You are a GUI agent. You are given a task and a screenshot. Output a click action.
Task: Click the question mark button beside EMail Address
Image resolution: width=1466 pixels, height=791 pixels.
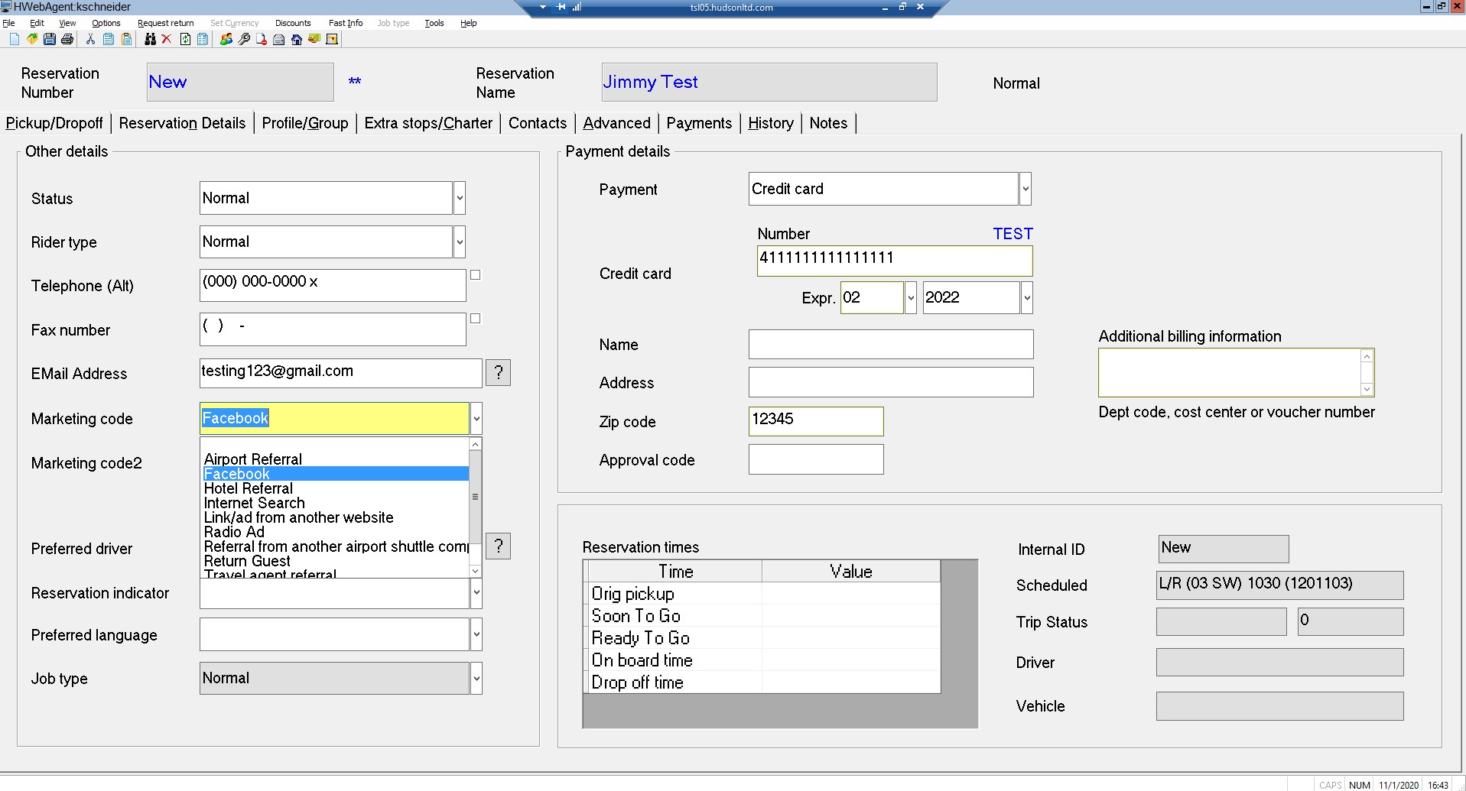(498, 373)
